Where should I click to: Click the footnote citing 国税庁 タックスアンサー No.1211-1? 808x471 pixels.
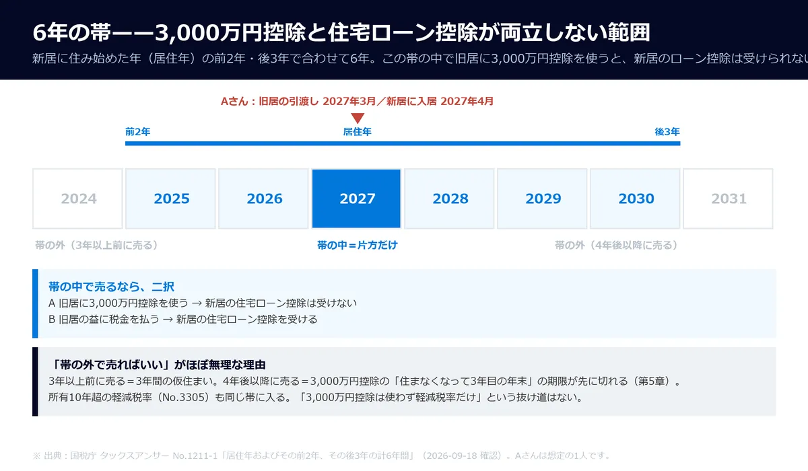click(321, 456)
